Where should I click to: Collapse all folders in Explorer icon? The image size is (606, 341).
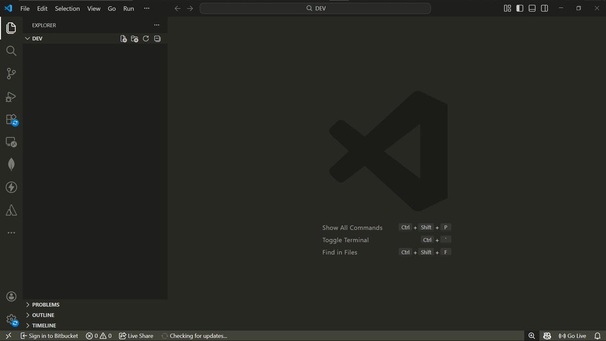[157, 39]
